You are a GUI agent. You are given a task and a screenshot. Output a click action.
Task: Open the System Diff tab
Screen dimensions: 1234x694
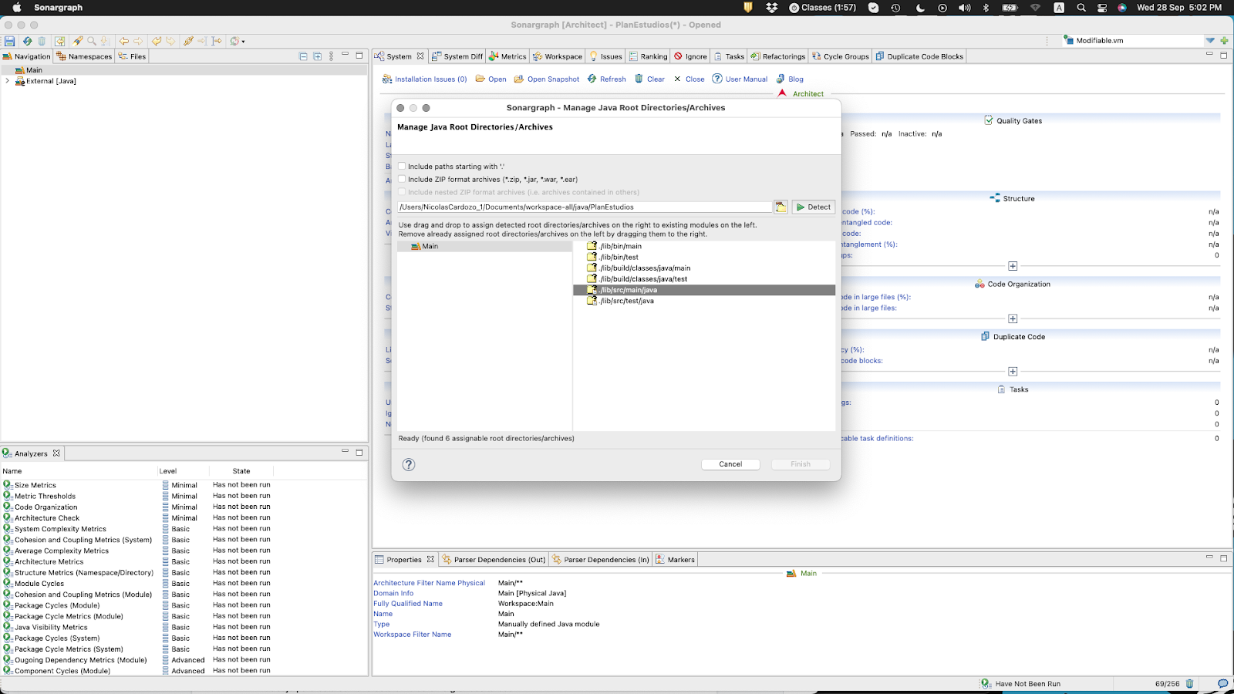click(x=457, y=56)
